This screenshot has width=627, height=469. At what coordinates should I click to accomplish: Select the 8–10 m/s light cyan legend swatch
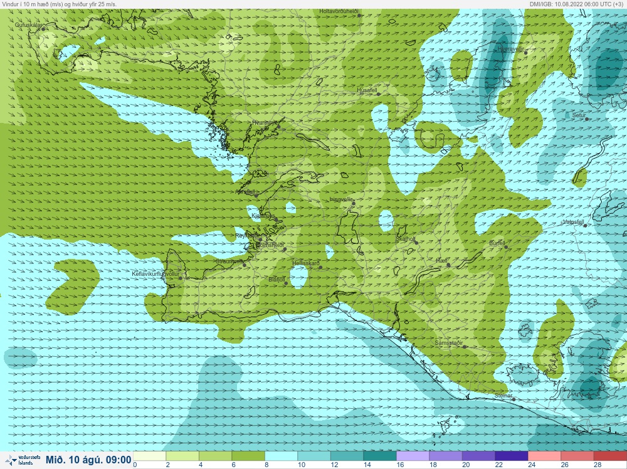(281, 456)
